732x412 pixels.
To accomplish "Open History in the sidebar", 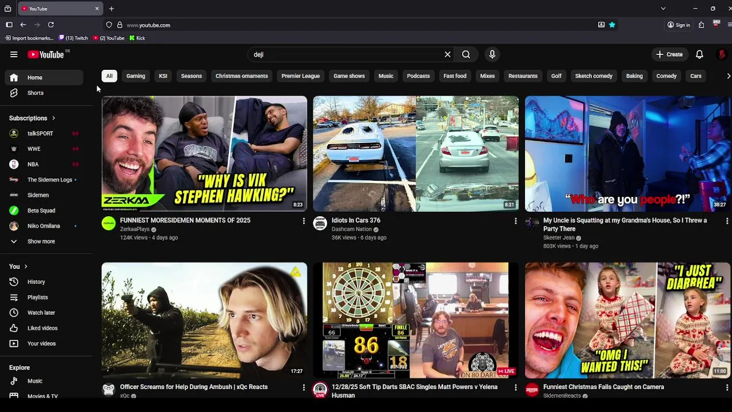I will tap(45, 282).
